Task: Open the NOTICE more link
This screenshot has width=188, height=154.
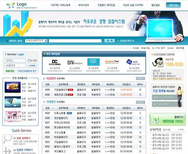Action: (181, 129)
